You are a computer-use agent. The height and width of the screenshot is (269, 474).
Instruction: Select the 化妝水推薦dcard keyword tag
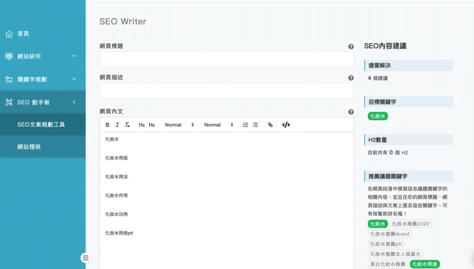tap(390, 234)
